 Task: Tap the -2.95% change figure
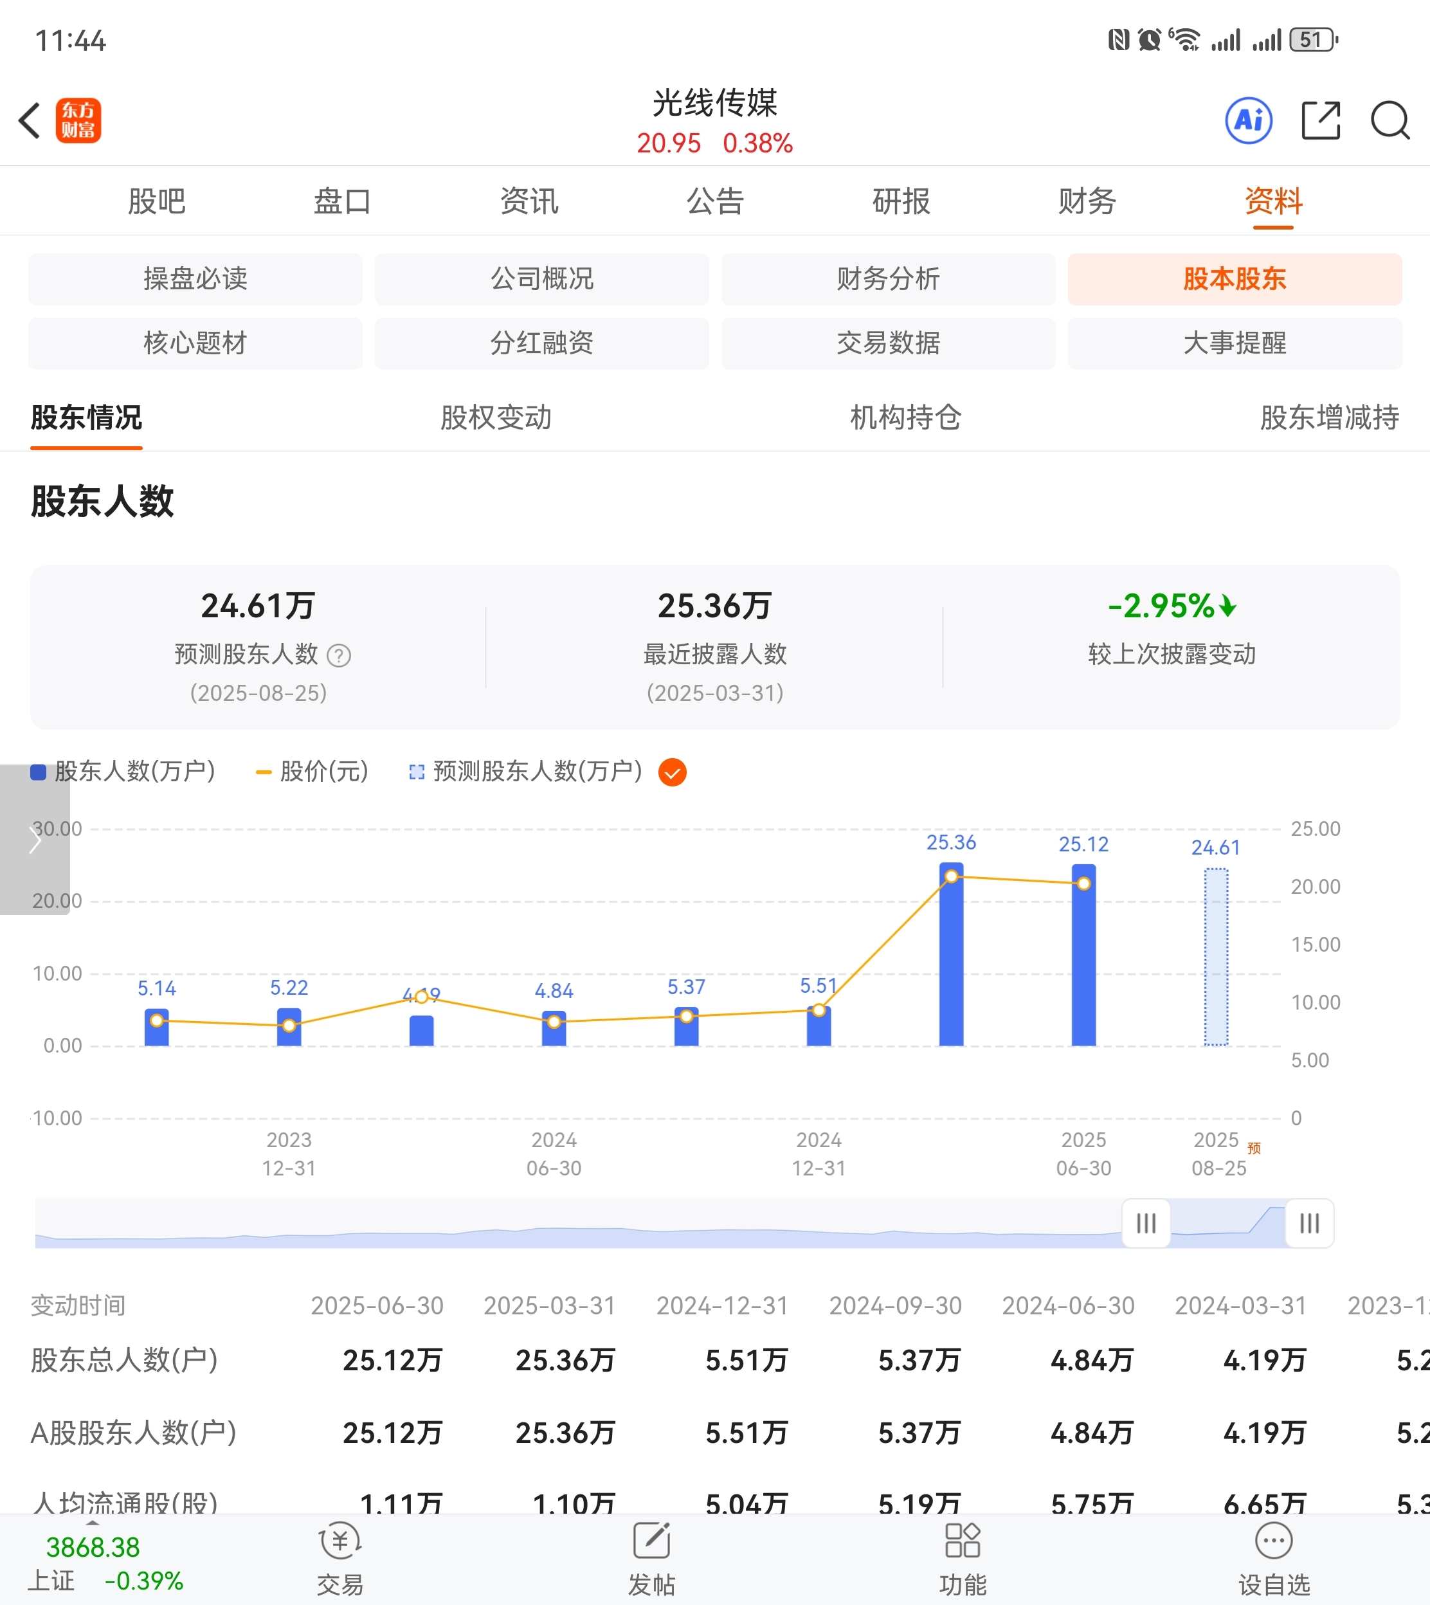pyautogui.click(x=1172, y=606)
